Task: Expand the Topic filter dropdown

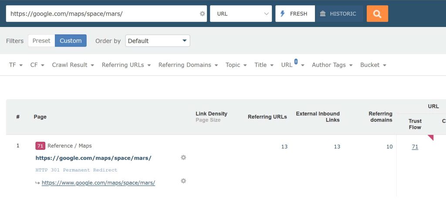Action: (x=236, y=65)
